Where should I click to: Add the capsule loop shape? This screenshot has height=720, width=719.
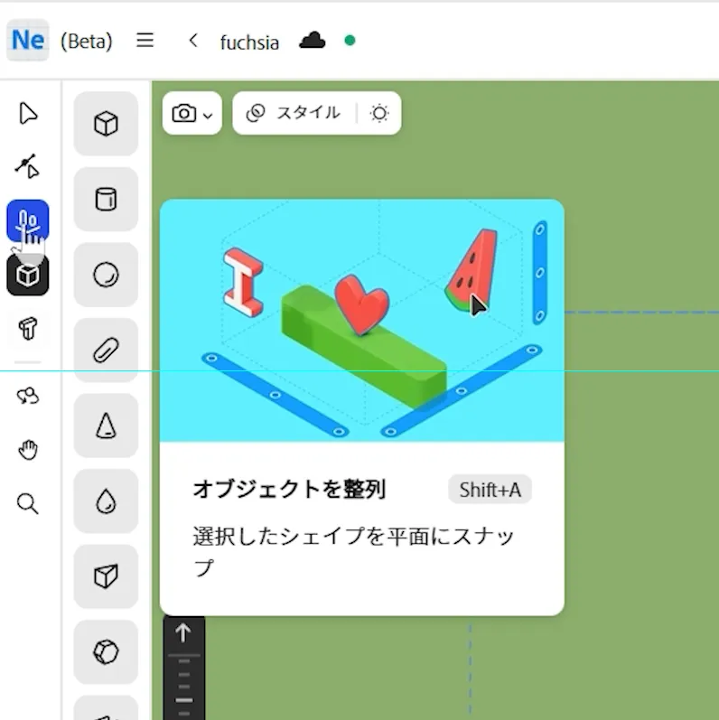[106, 351]
